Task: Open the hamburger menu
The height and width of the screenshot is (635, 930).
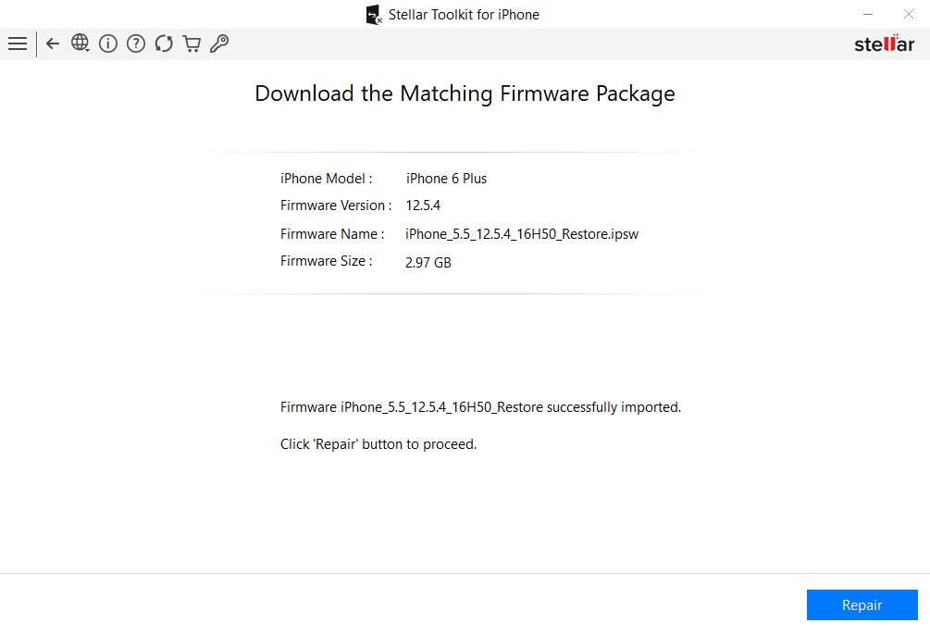Action: click(18, 44)
